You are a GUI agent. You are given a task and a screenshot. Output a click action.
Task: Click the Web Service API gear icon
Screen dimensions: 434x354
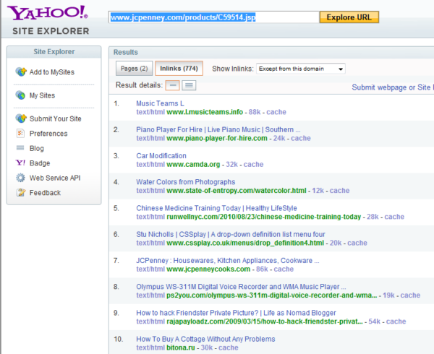pyautogui.click(x=21, y=178)
